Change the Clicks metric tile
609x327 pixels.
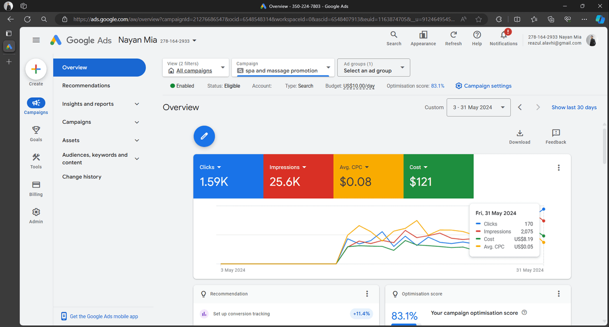pyautogui.click(x=210, y=167)
